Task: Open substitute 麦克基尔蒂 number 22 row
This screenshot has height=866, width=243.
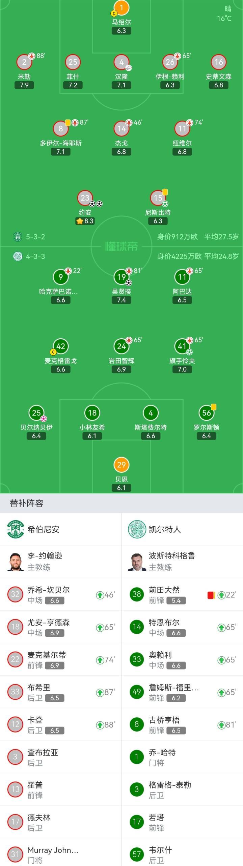Action: [x=61, y=659]
